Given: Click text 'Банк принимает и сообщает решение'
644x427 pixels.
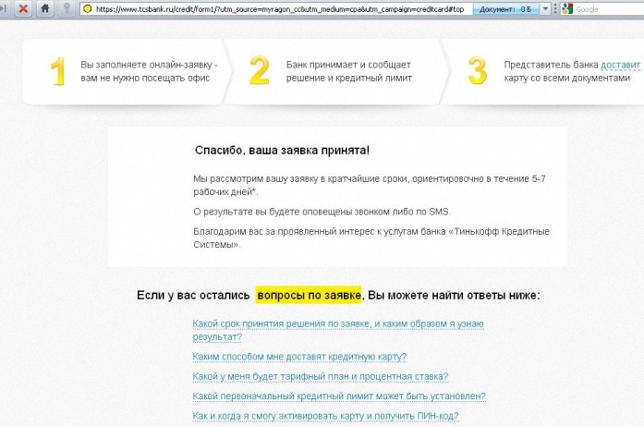Looking at the screenshot, I should (x=348, y=71).
